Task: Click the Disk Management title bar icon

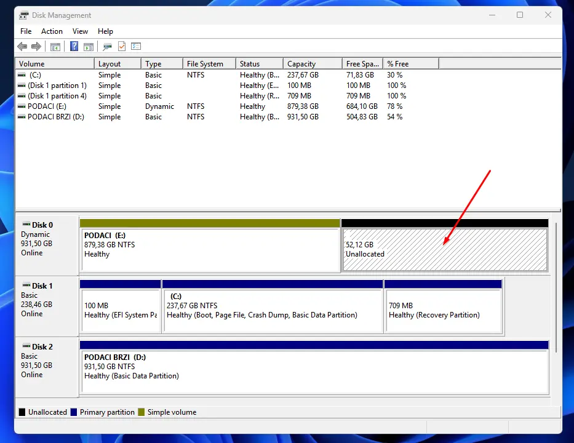Action: pos(25,15)
